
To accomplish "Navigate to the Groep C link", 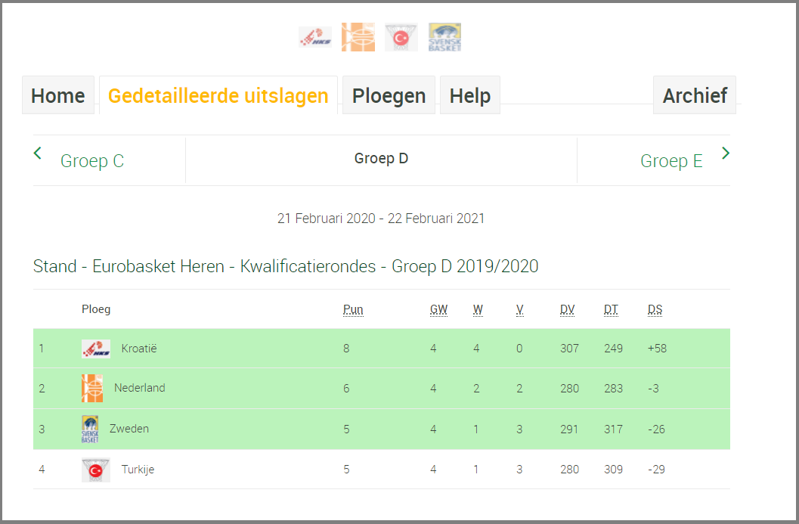I will (x=92, y=161).
